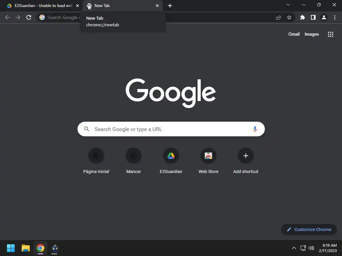This screenshot has height=256, width=342.
Task: Go back using the back arrow
Action: pos(7,17)
